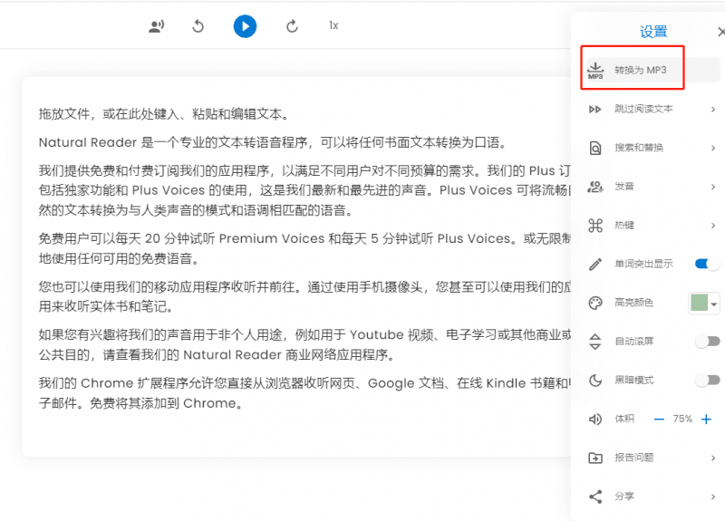Decrease volume with the minus button
The width and height of the screenshot is (725, 521).
click(x=659, y=419)
